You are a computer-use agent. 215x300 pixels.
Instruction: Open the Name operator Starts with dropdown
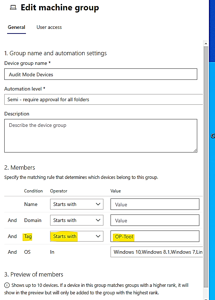pyautogui.click(x=77, y=204)
